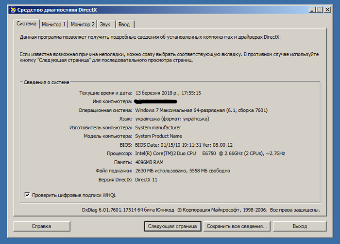Click the 4096MB RAM value
Viewport: 340px width, 244px height.
click(x=150, y=162)
